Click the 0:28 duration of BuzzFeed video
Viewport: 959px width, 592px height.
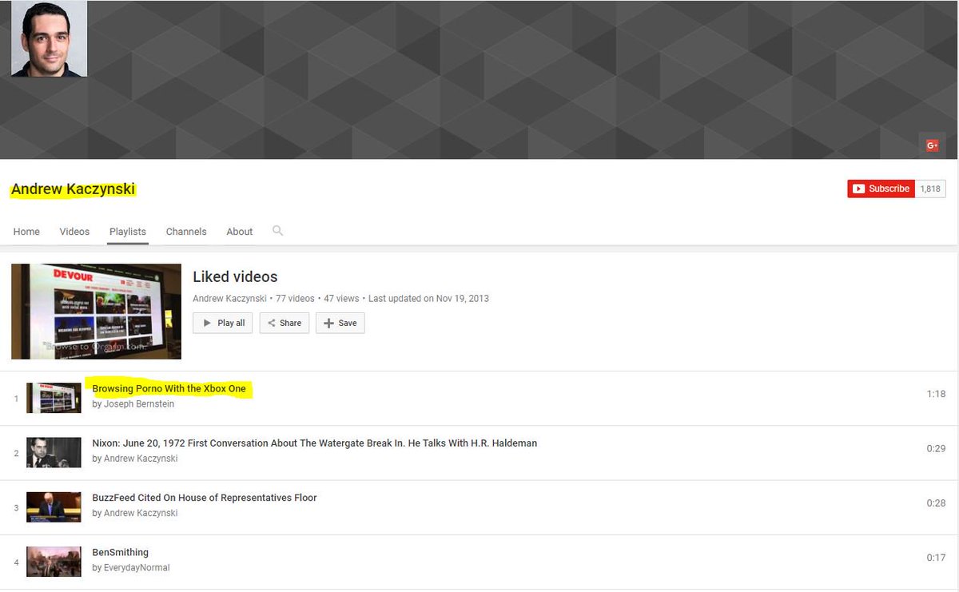(936, 503)
